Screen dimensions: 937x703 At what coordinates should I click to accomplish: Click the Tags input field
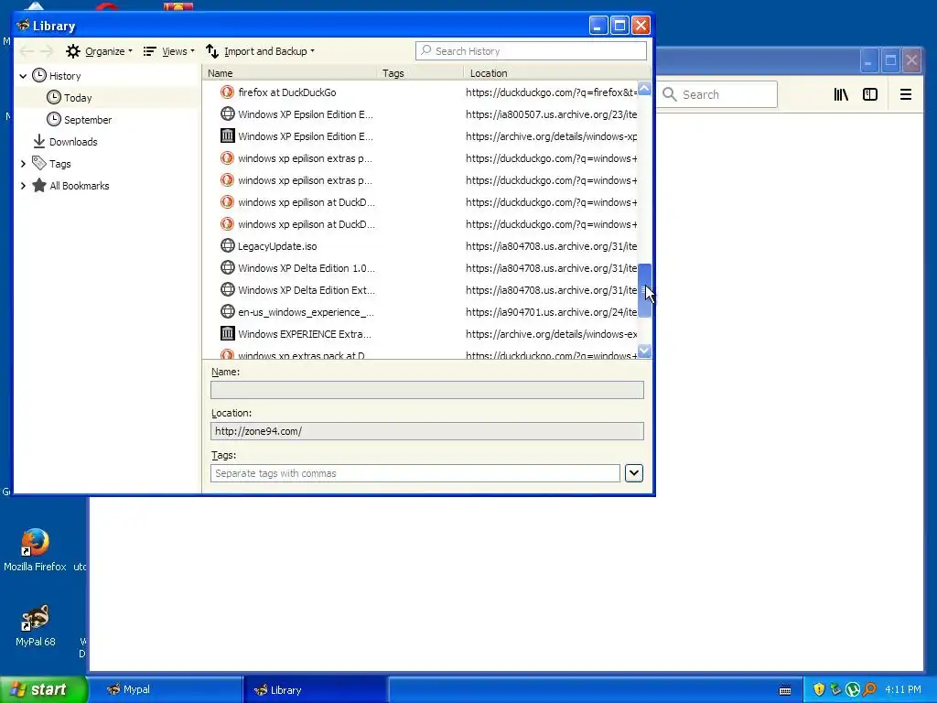click(x=415, y=473)
